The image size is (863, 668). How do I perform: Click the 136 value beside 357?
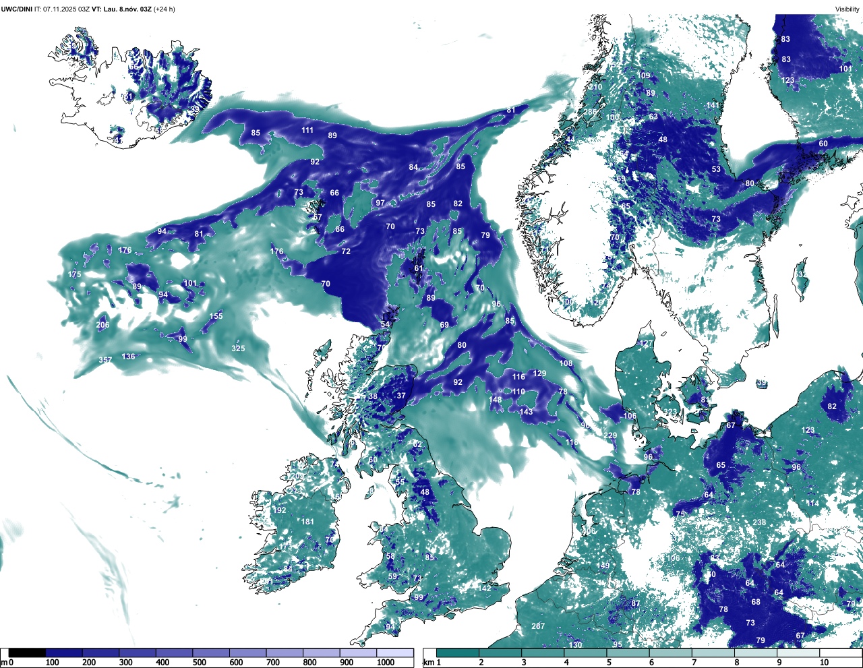(128, 357)
